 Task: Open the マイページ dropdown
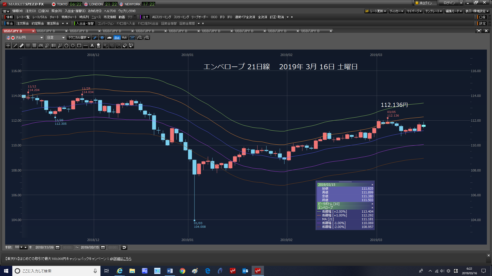(414, 11)
